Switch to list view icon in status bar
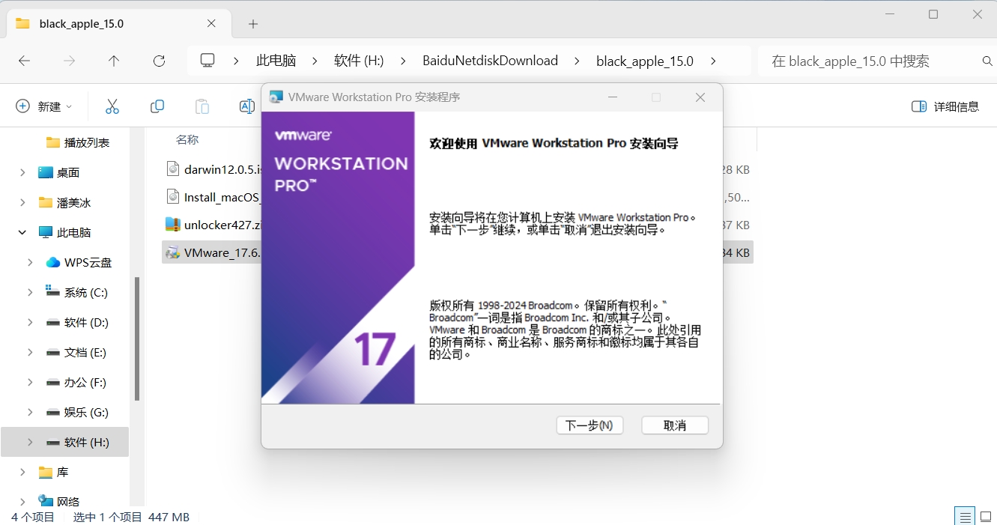 point(966,516)
